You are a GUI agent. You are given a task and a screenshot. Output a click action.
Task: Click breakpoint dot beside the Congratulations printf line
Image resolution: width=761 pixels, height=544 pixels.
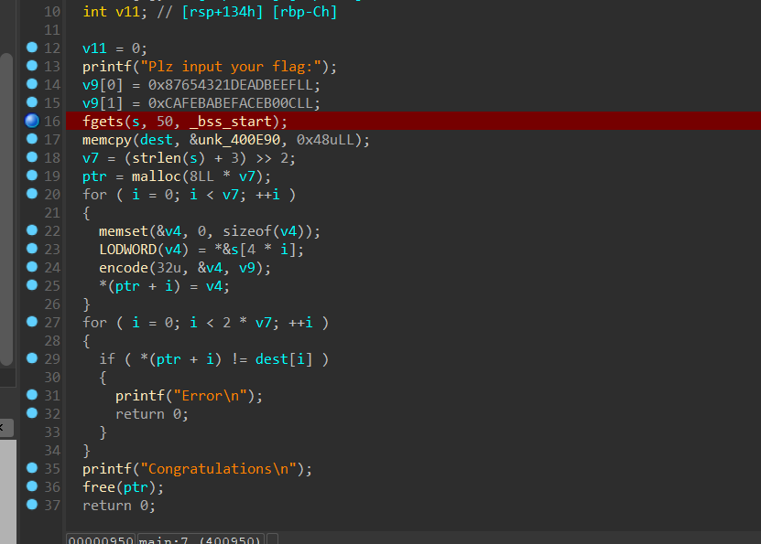pos(32,468)
